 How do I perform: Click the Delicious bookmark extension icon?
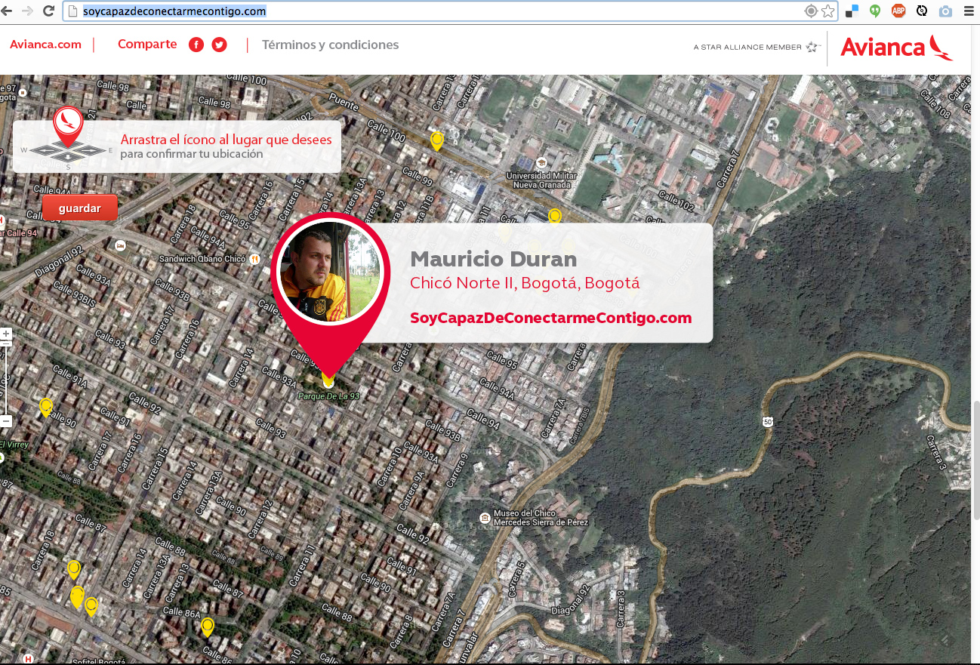pyautogui.click(x=852, y=11)
